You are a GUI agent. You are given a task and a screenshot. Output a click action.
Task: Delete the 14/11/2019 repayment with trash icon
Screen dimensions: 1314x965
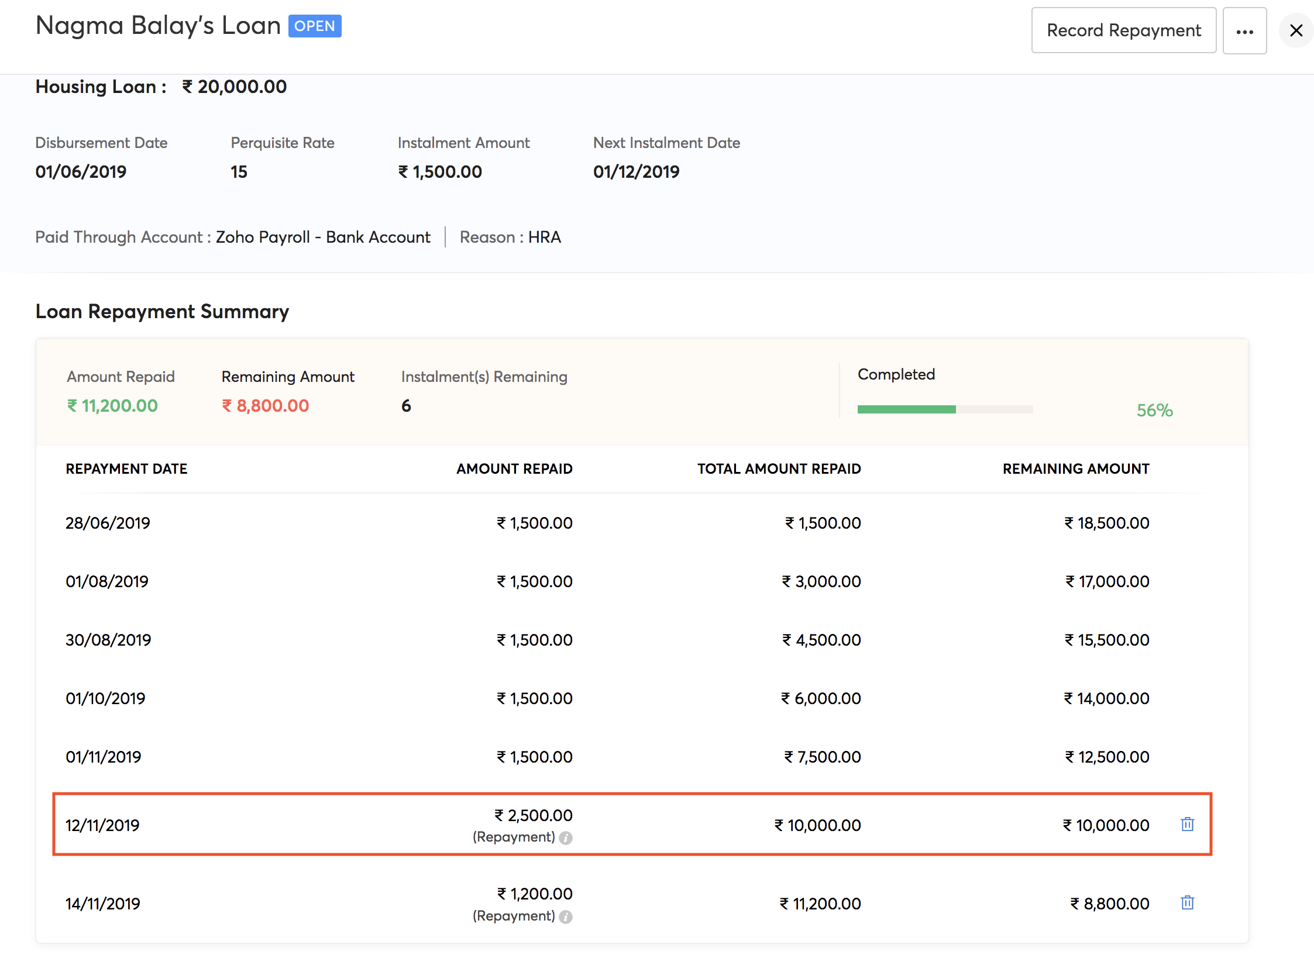click(x=1187, y=903)
